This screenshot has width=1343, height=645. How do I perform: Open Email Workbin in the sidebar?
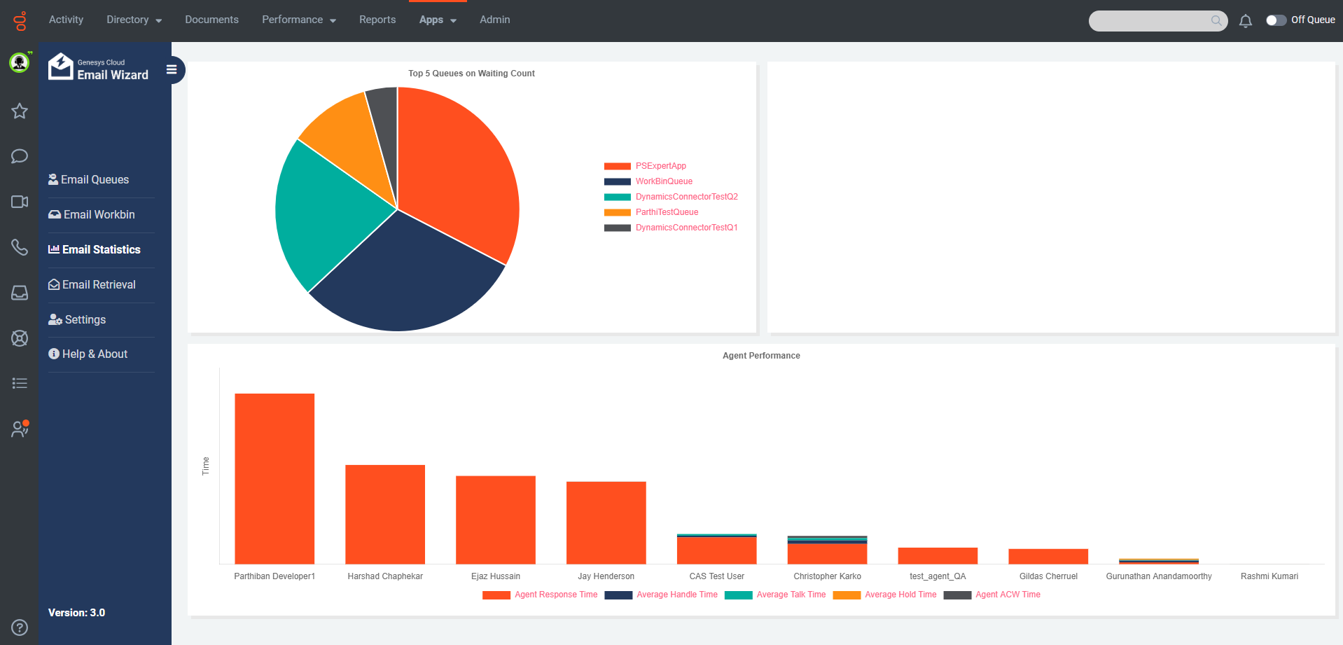click(99, 215)
